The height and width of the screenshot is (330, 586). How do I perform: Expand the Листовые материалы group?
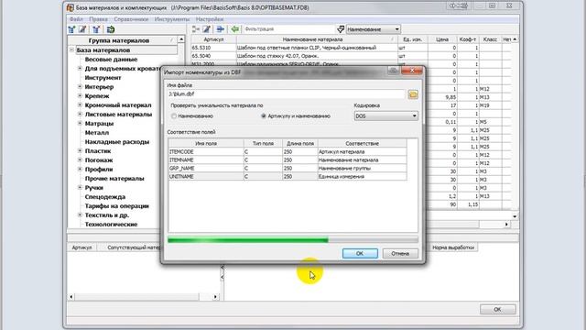80,114
